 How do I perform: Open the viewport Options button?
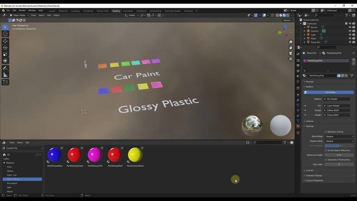[x=288, y=20]
